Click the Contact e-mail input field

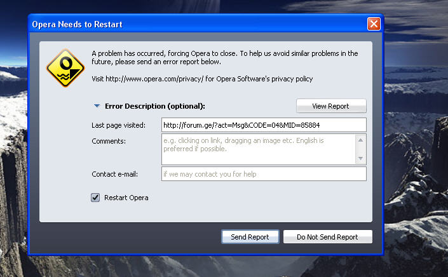264,174
